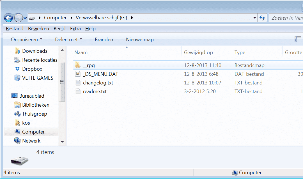Refresh the folder view
303x179 pixels.
(x=262, y=18)
